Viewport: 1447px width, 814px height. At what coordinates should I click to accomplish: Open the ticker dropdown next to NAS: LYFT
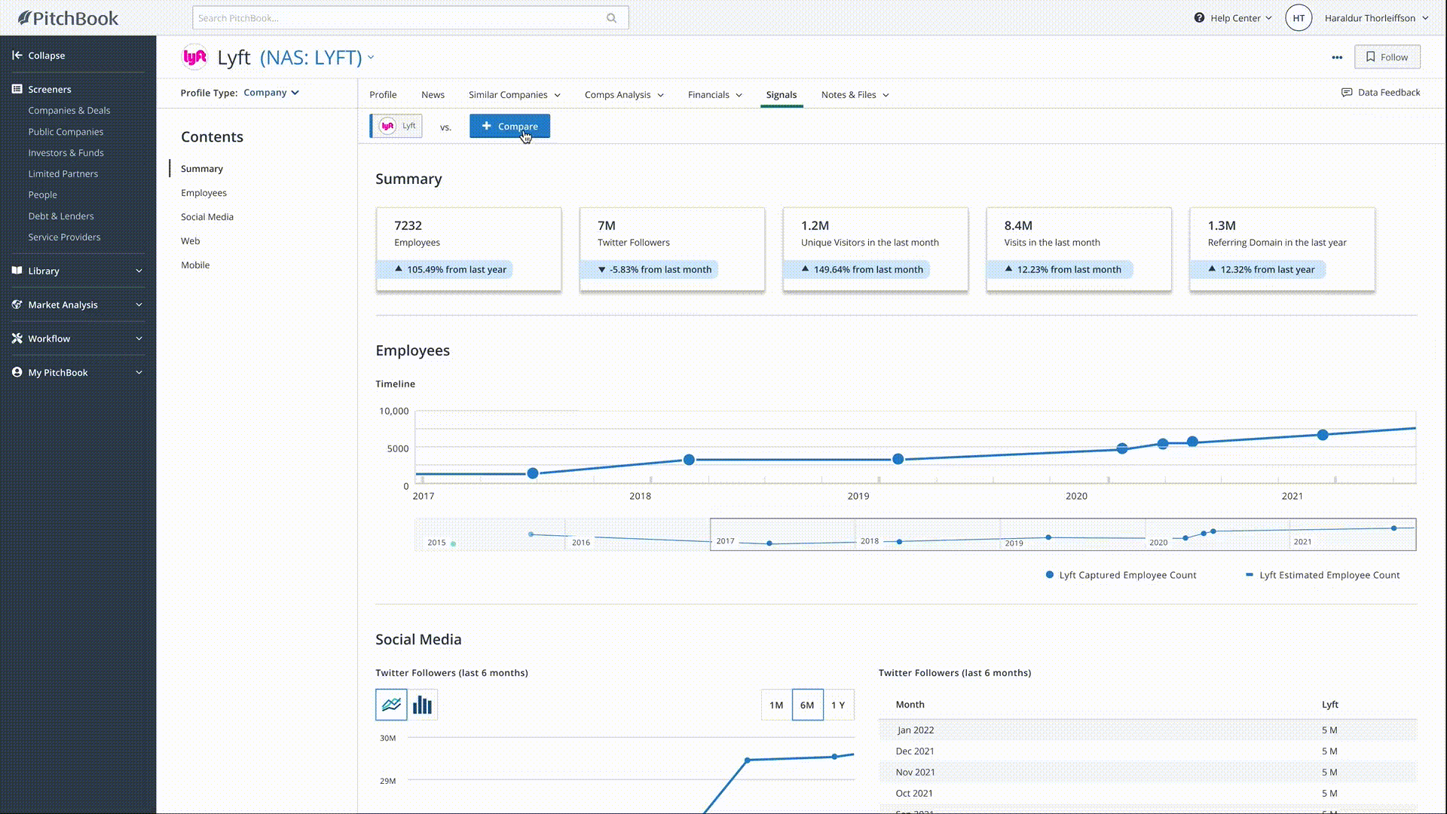click(371, 57)
